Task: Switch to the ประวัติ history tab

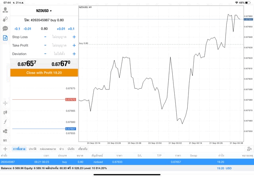Action: coord(33,149)
